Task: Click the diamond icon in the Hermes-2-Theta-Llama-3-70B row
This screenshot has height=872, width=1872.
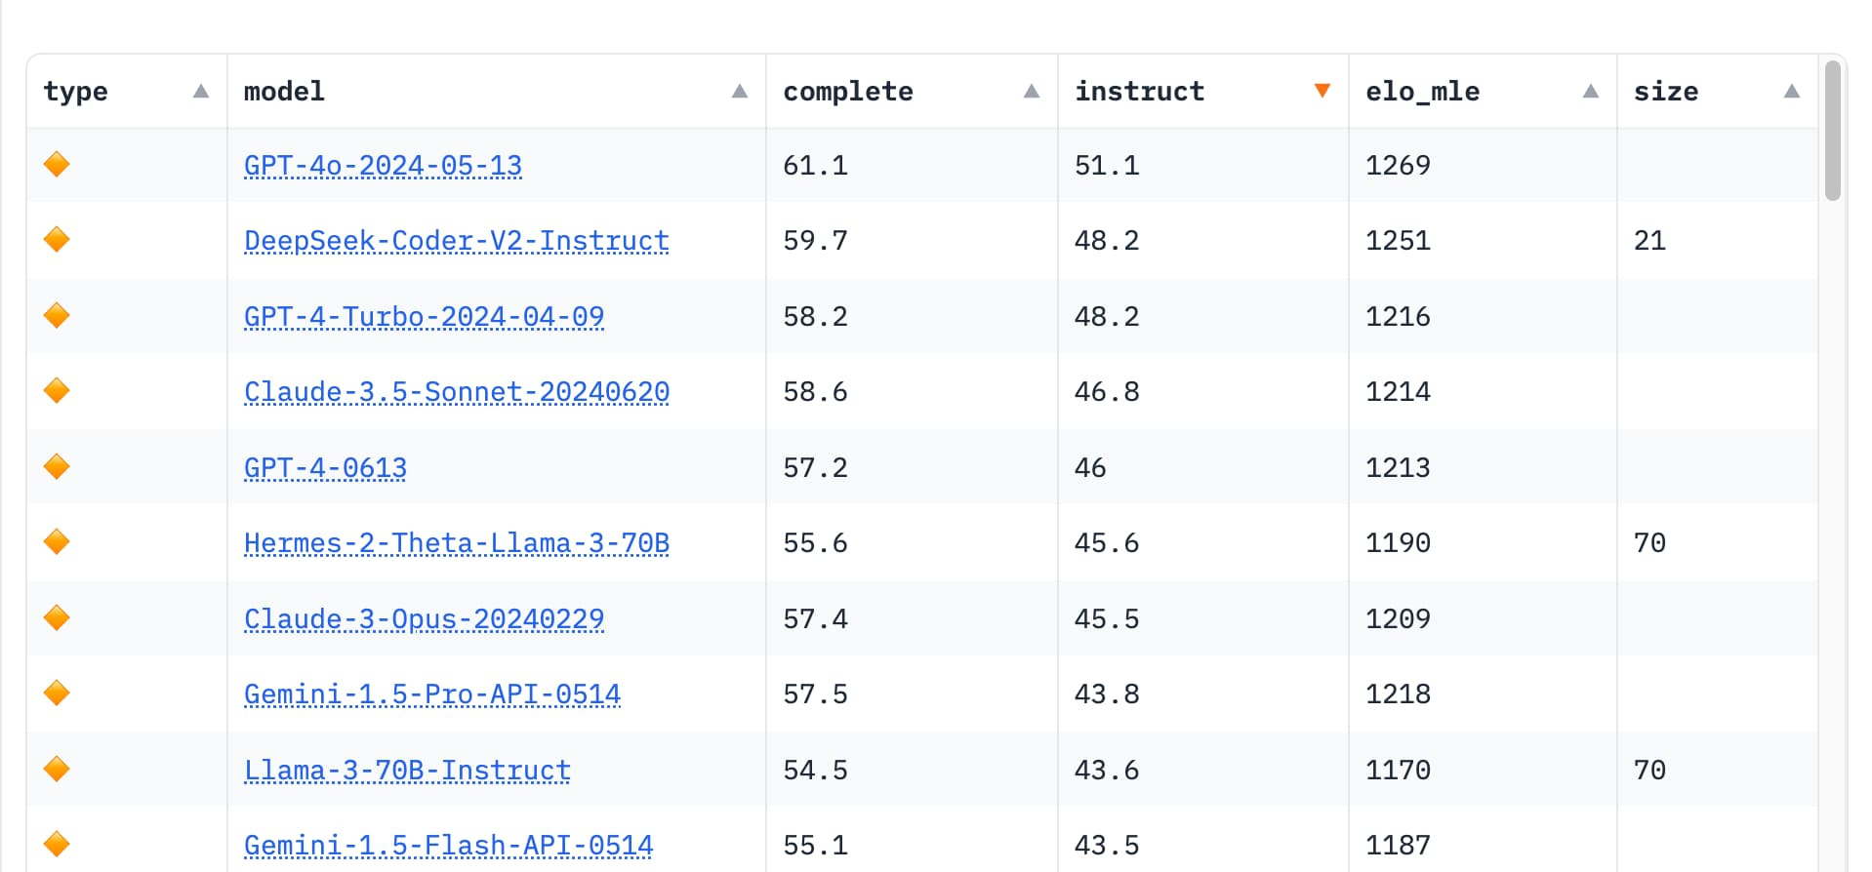Action: pos(57,541)
